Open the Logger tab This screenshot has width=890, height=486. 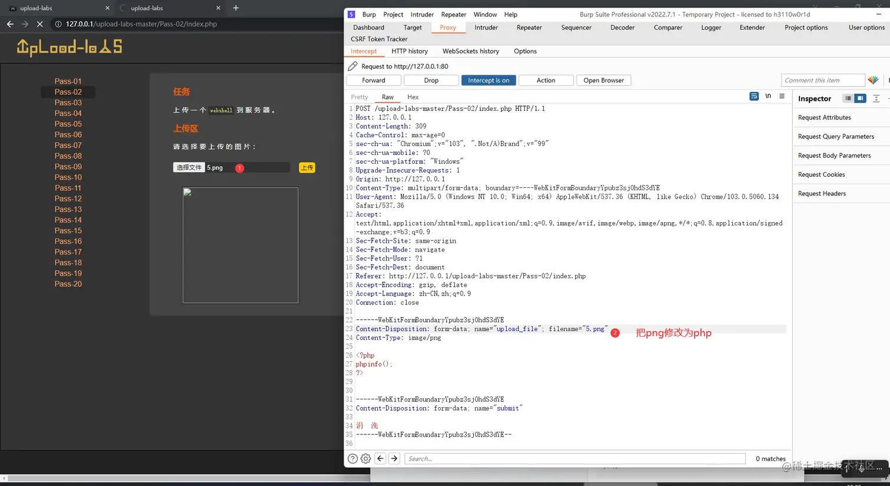(x=711, y=27)
